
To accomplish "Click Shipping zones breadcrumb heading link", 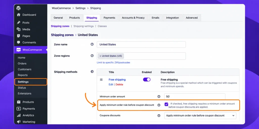I will point(62,35).
